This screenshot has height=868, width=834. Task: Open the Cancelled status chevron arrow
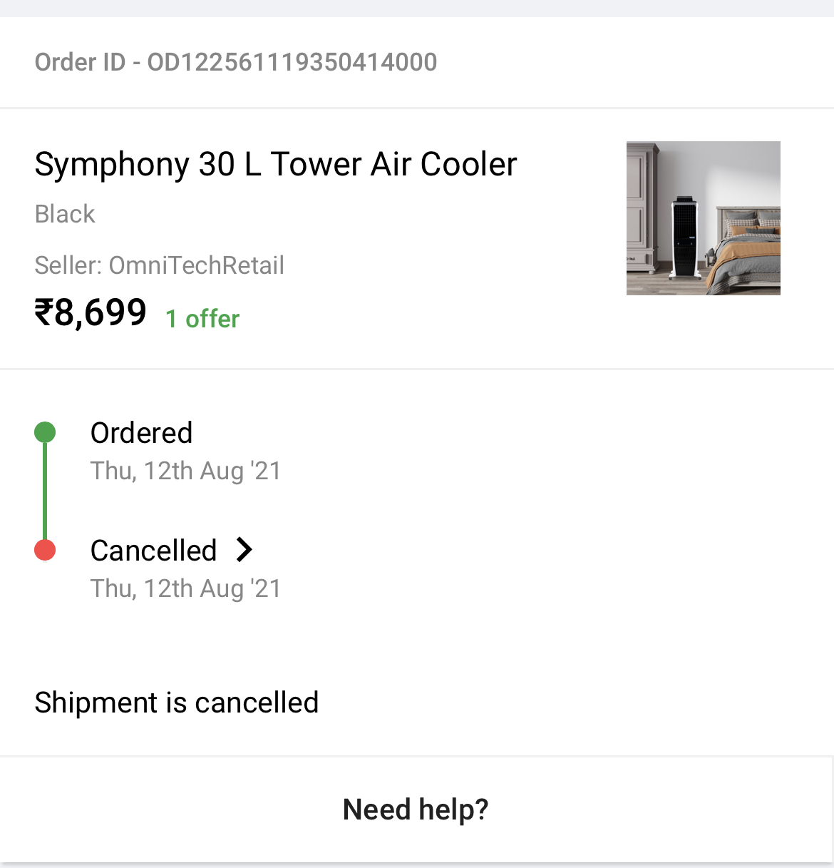tap(244, 550)
